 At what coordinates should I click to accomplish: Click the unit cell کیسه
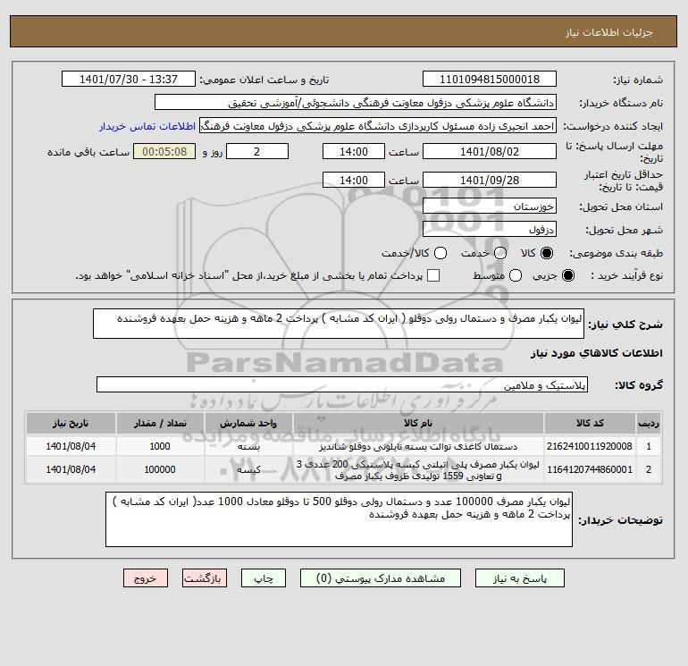(248, 469)
